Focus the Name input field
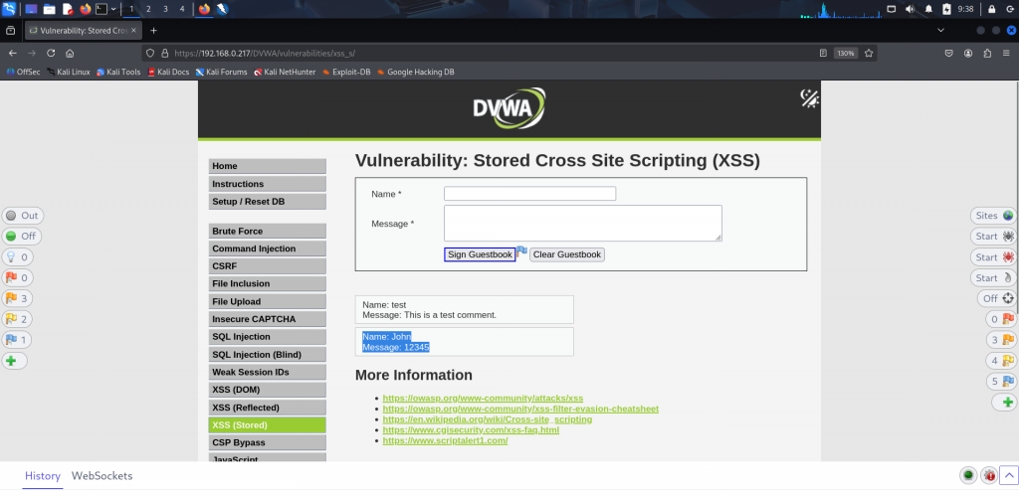Viewport: 1019px width, 496px height. pos(529,194)
